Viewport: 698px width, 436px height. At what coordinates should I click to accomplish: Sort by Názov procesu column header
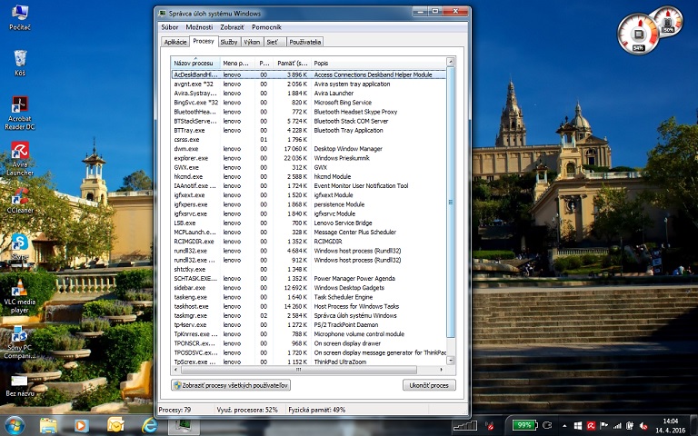(195, 63)
